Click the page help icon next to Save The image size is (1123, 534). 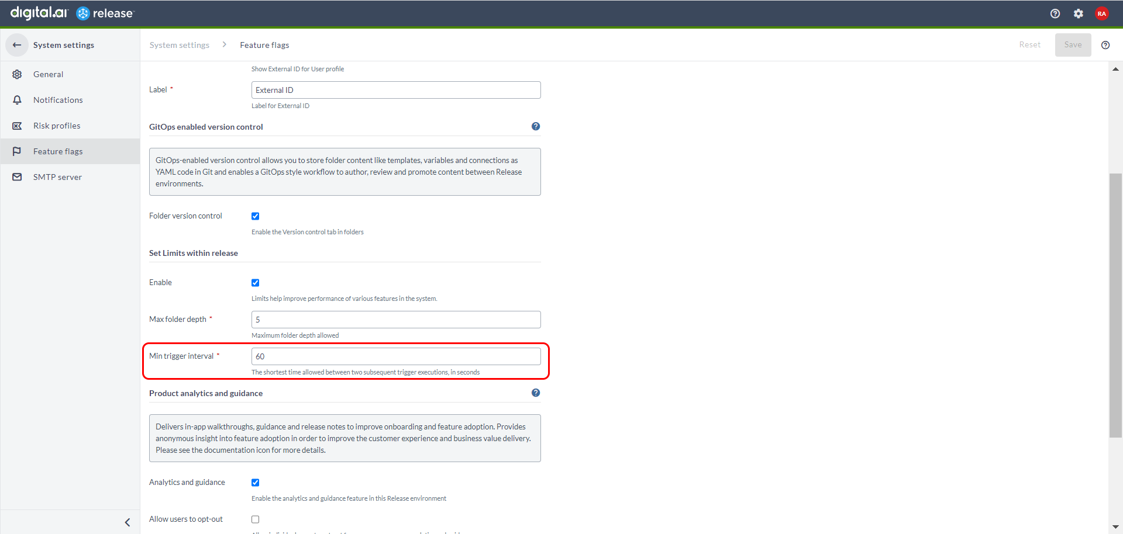[x=1105, y=45]
